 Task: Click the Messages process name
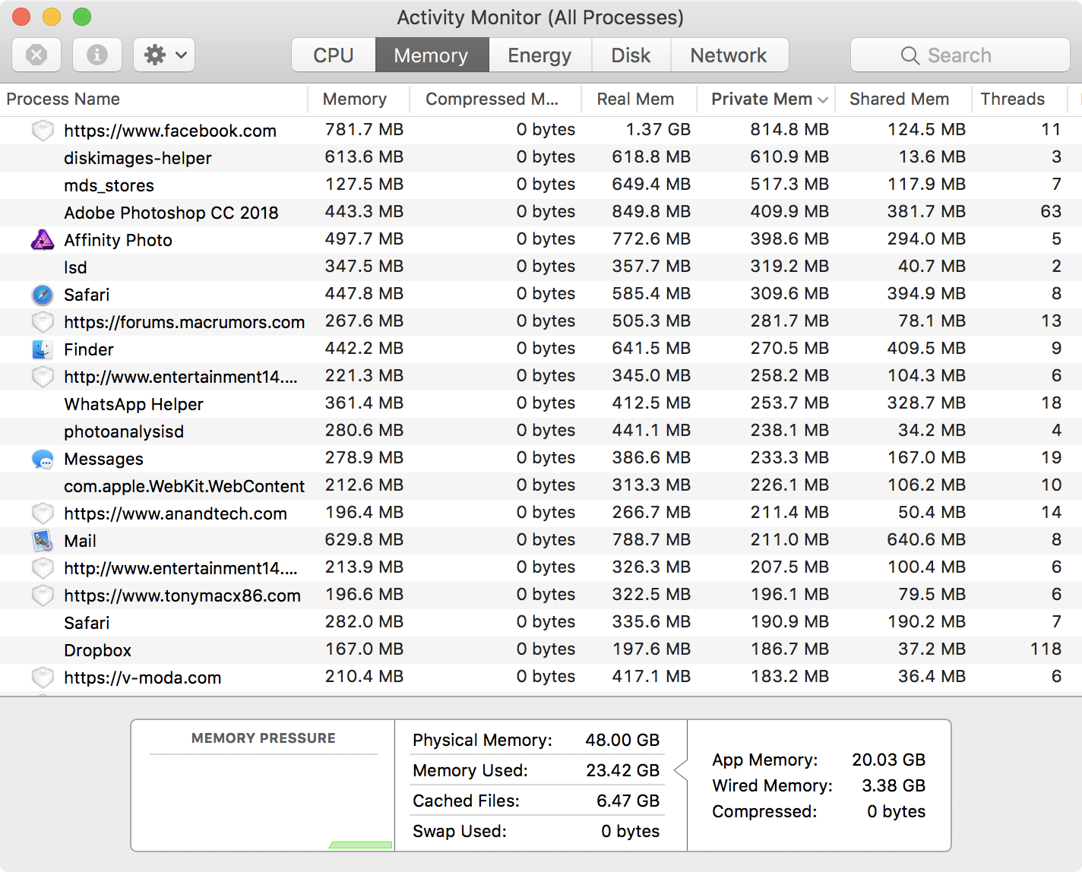tap(103, 459)
